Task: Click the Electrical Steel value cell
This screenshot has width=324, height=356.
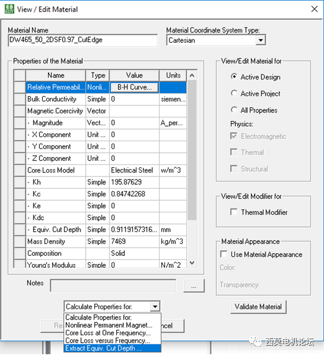Action: coord(134,170)
